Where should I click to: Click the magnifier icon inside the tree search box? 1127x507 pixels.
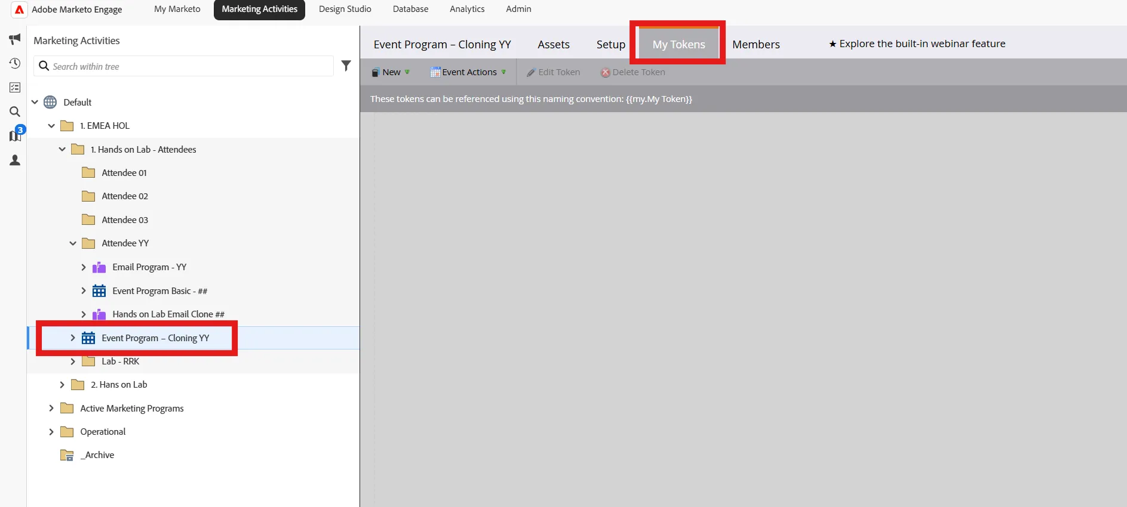point(44,66)
